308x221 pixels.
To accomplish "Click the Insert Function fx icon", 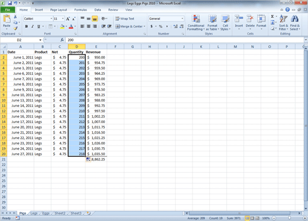I will click(x=62, y=40).
